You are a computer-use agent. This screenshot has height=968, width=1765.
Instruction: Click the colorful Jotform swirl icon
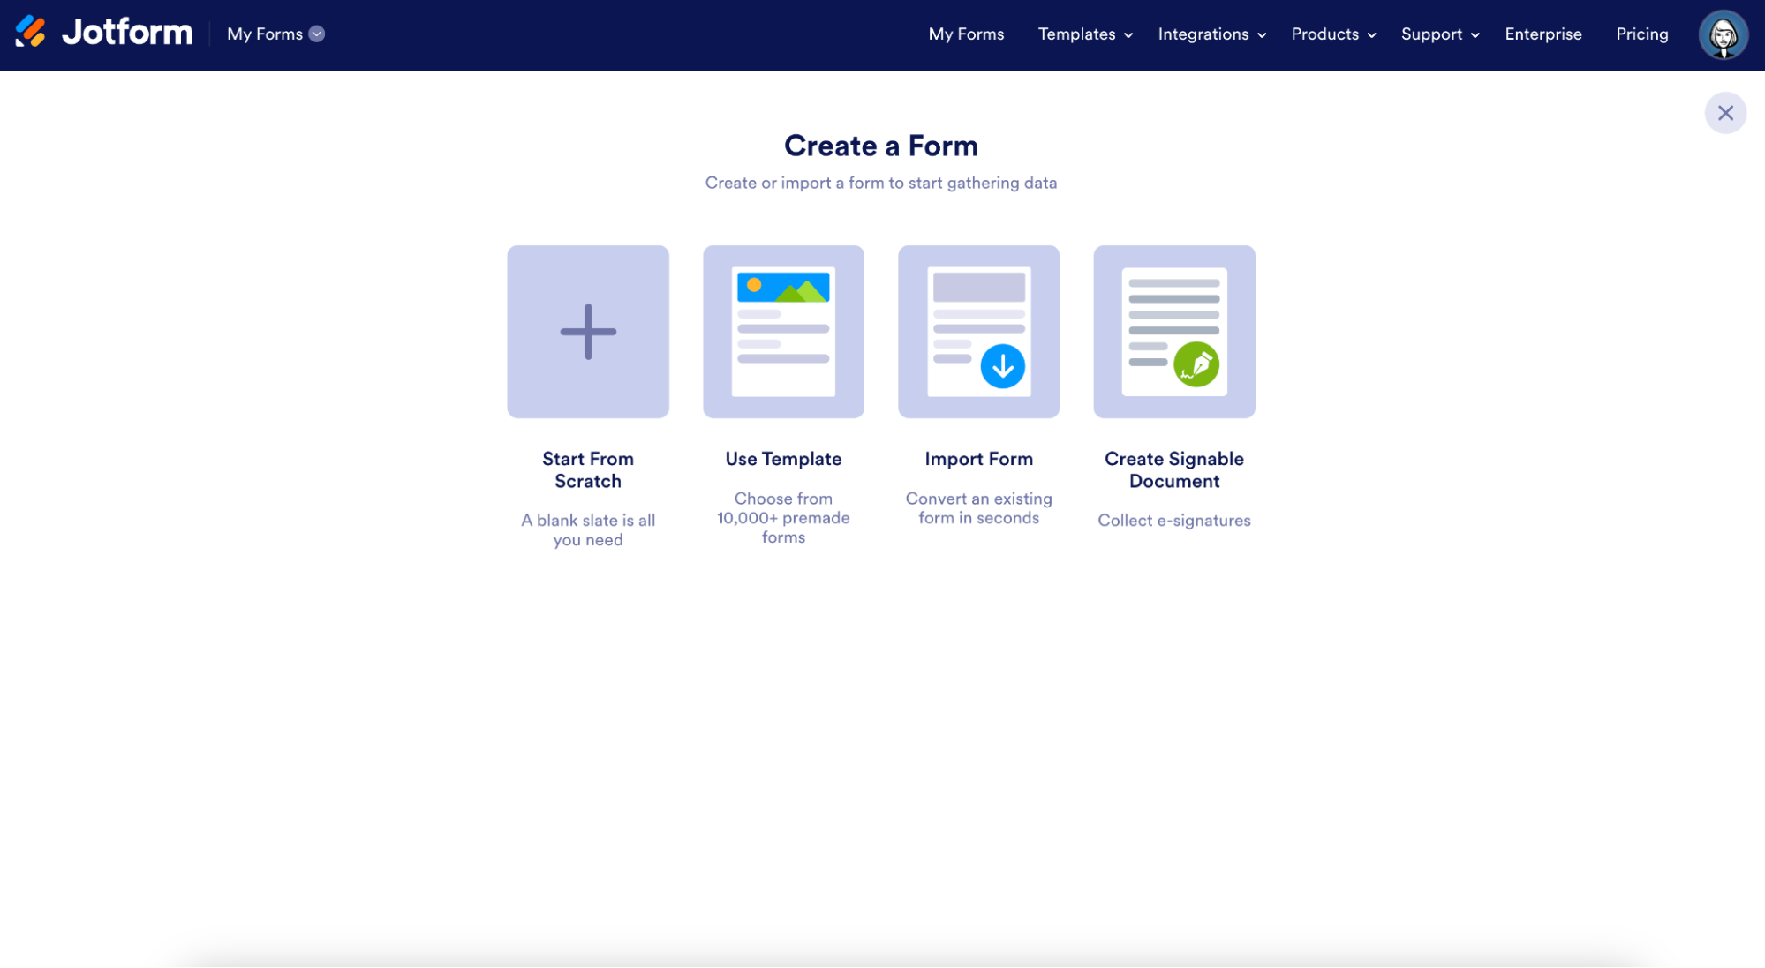click(x=34, y=34)
